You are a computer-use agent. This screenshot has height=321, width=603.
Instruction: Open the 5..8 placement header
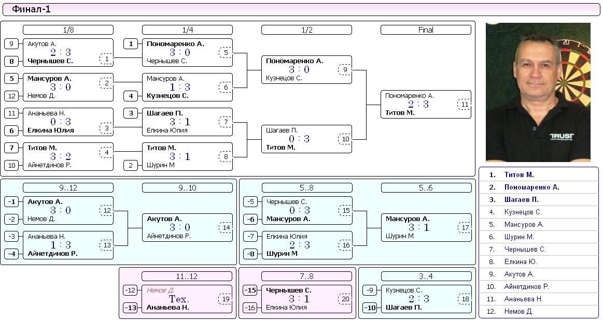click(307, 188)
